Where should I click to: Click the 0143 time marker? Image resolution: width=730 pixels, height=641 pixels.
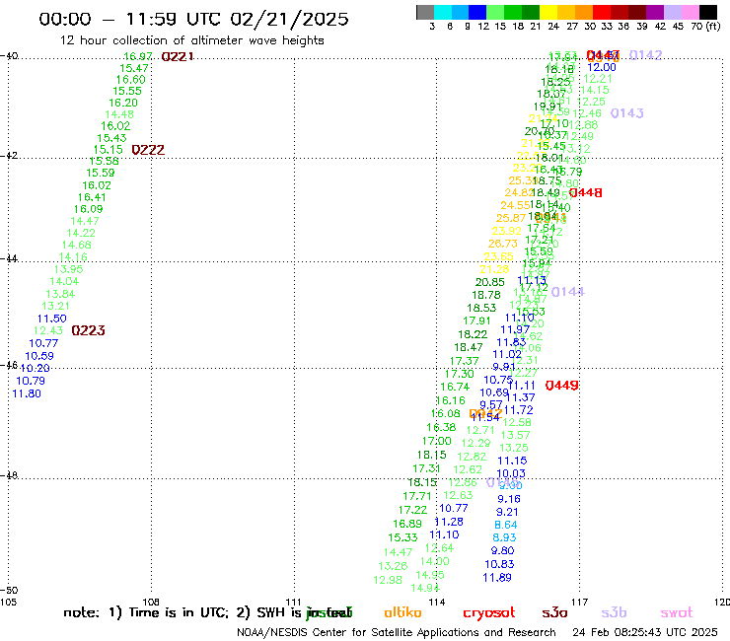tap(627, 113)
